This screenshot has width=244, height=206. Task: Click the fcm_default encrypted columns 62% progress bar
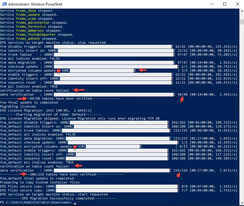[x=114, y=146]
